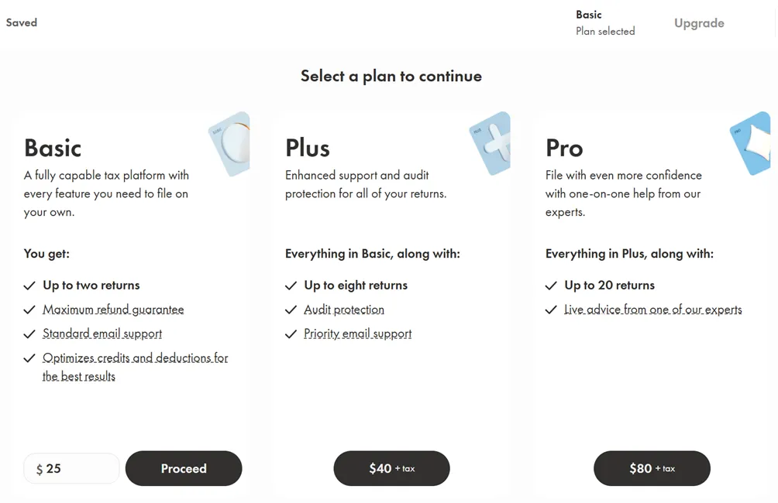Click checkmark beside Standard email support
The height and width of the screenshot is (503, 778).
pos(29,334)
